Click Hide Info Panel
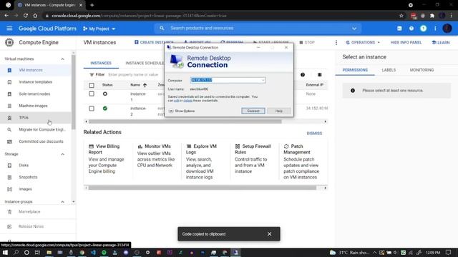This screenshot has width=458, height=257. tap(406, 43)
